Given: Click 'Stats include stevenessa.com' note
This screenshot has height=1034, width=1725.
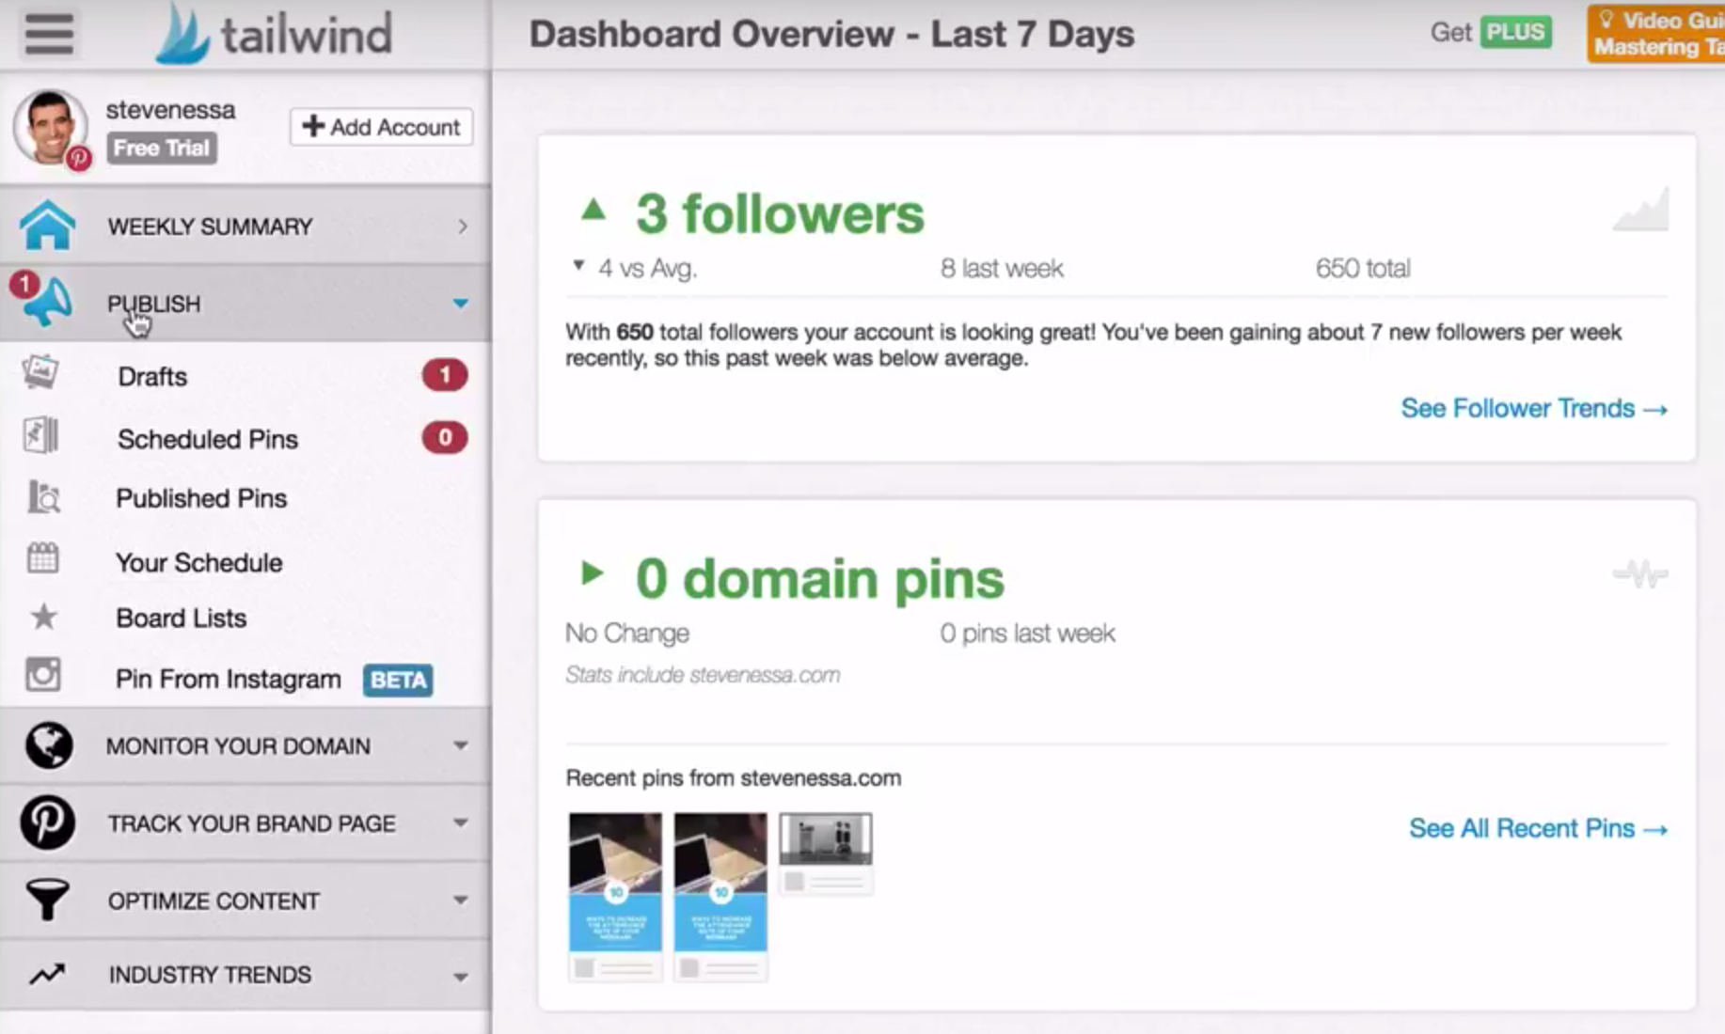Looking at the screenshot, I should click(703, 675).
